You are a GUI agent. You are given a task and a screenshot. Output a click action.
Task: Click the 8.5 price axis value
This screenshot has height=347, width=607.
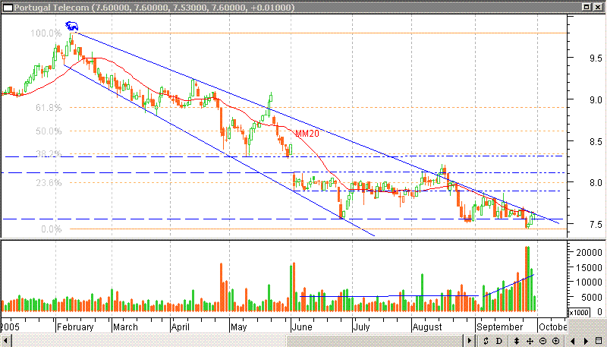pos(595,141)
